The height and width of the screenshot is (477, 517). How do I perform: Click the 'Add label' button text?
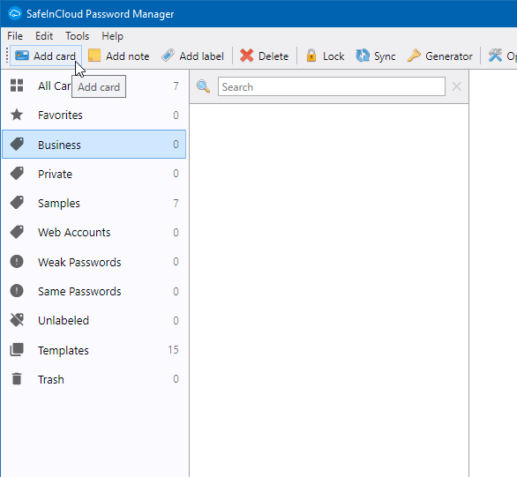click(x=201, y=56)
